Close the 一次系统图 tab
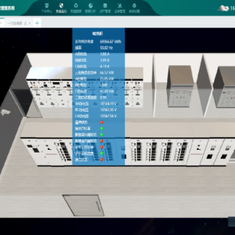 click(x=29, y=23)
